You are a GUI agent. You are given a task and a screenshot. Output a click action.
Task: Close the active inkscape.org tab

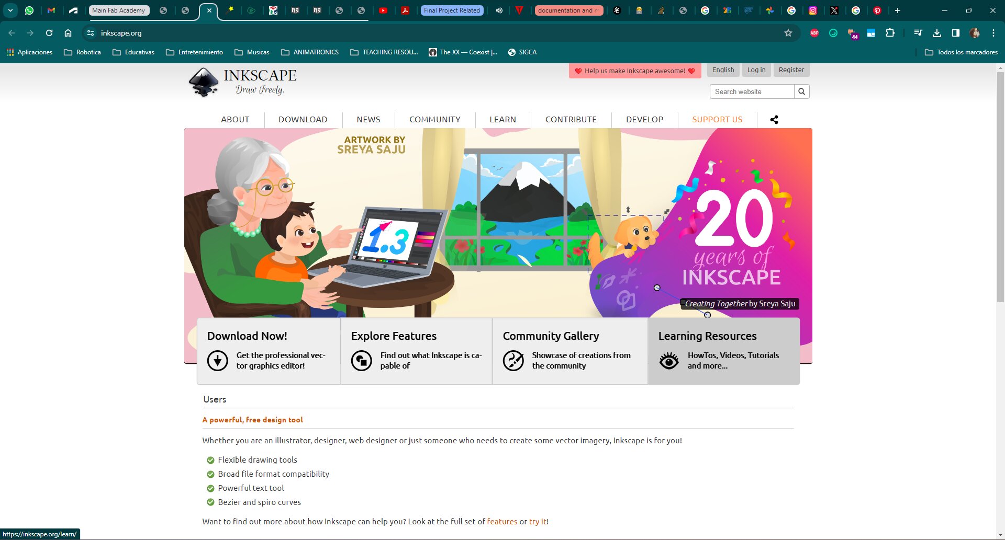[209, 10]
